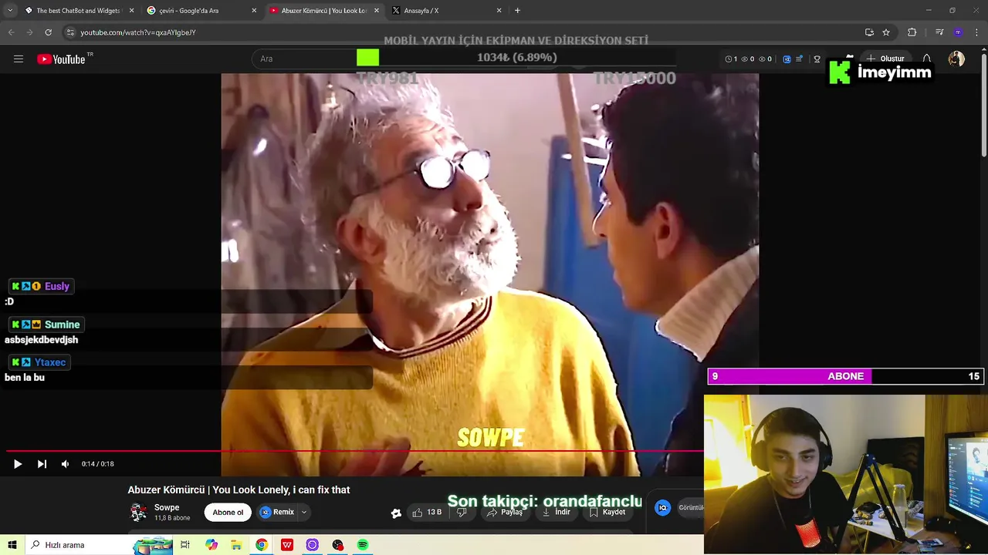Open YouTube notifications bell

coord(927,59)
